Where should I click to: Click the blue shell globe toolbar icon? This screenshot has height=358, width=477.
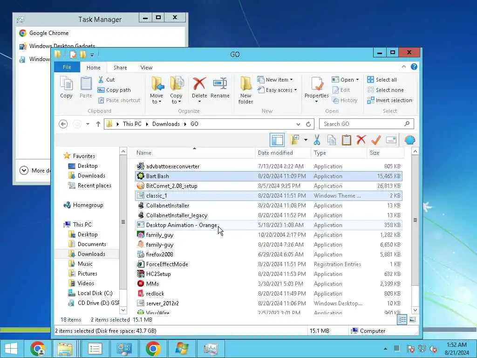coord(410,140)
